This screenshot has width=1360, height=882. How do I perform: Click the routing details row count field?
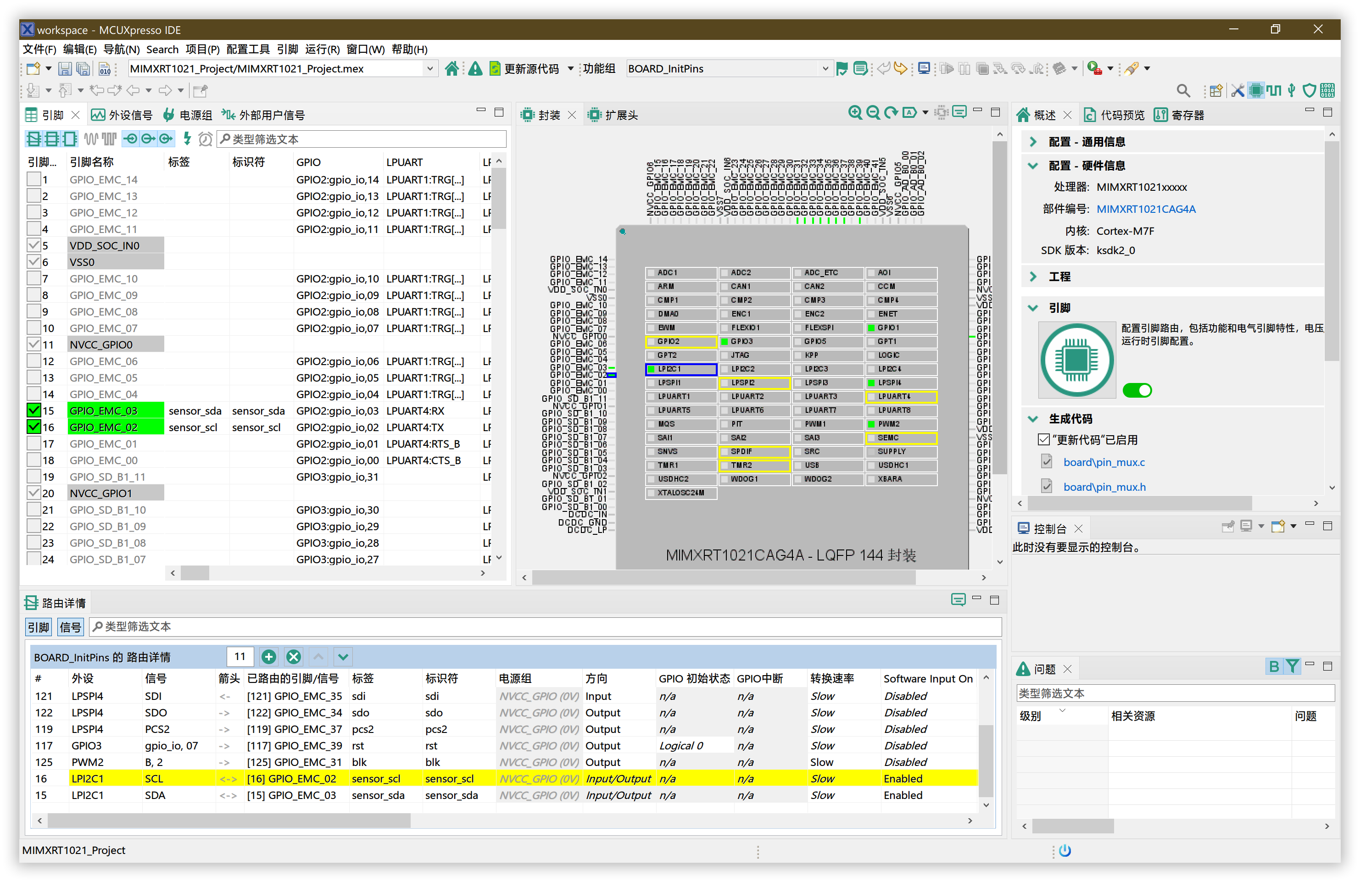(x=240, y=657)
